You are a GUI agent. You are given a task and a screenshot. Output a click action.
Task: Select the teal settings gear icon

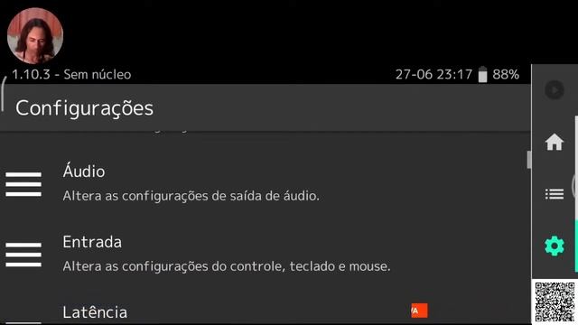coord(554,246)
